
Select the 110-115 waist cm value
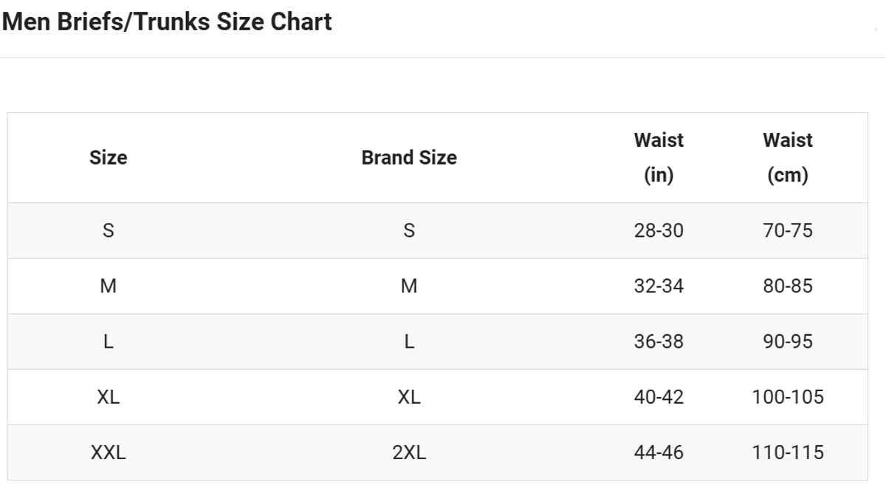click(788, 452)
